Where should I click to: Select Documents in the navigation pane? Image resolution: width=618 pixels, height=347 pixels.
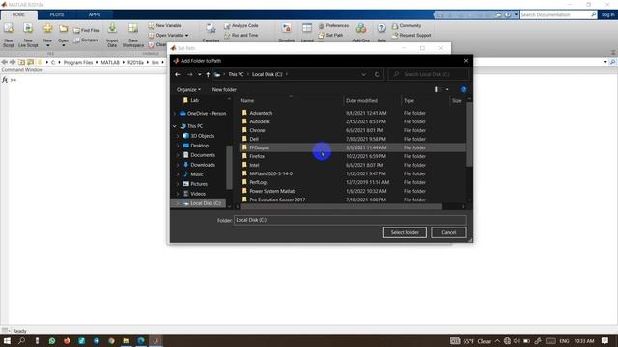[203, 155]
